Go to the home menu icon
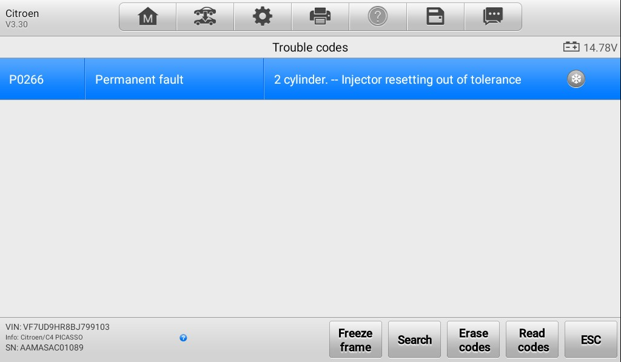This screenshot has height=362, width=621. [x=148, y=16]
